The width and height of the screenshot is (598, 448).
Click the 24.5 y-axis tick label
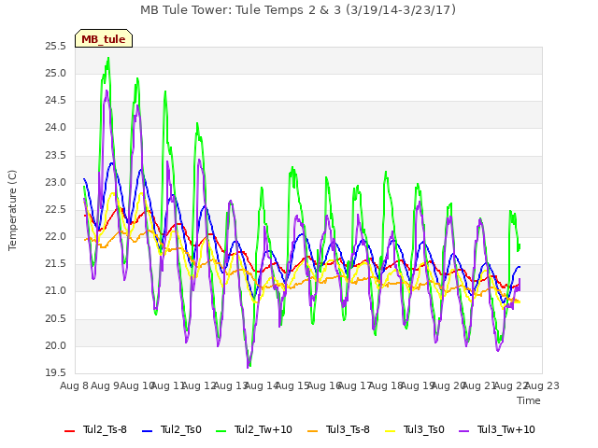point(56,101)
